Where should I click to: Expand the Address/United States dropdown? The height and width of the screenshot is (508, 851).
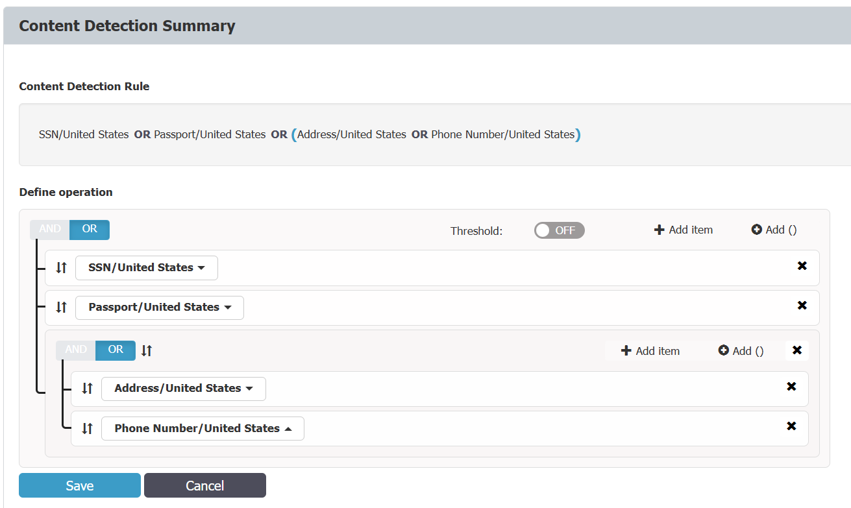coord(184,389)
